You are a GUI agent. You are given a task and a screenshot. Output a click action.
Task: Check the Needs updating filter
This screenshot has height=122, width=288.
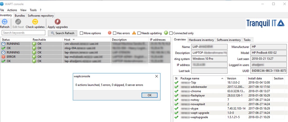coord(139,33)
